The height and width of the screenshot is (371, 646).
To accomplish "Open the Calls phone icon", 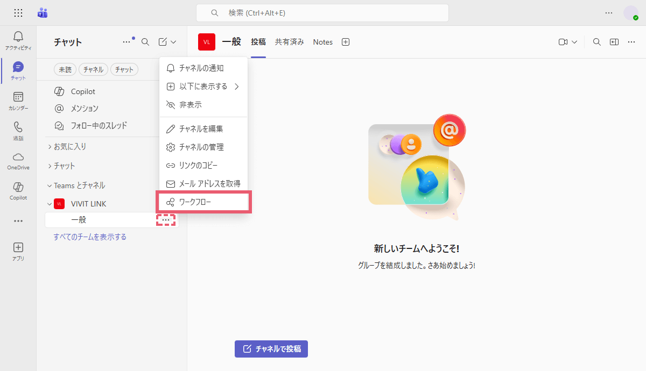I will [18, 131].
